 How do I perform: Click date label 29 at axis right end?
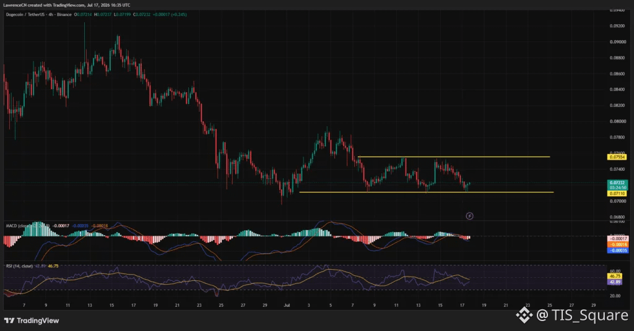tap(593, 306)
